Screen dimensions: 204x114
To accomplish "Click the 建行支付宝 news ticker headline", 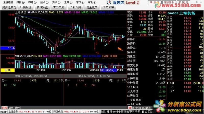I will click(124, 112).
